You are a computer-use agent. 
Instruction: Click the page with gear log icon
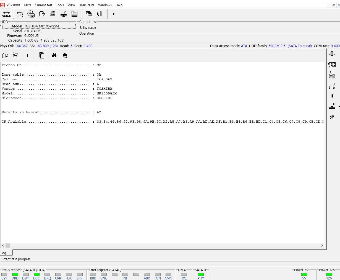[x=5, y=55]
